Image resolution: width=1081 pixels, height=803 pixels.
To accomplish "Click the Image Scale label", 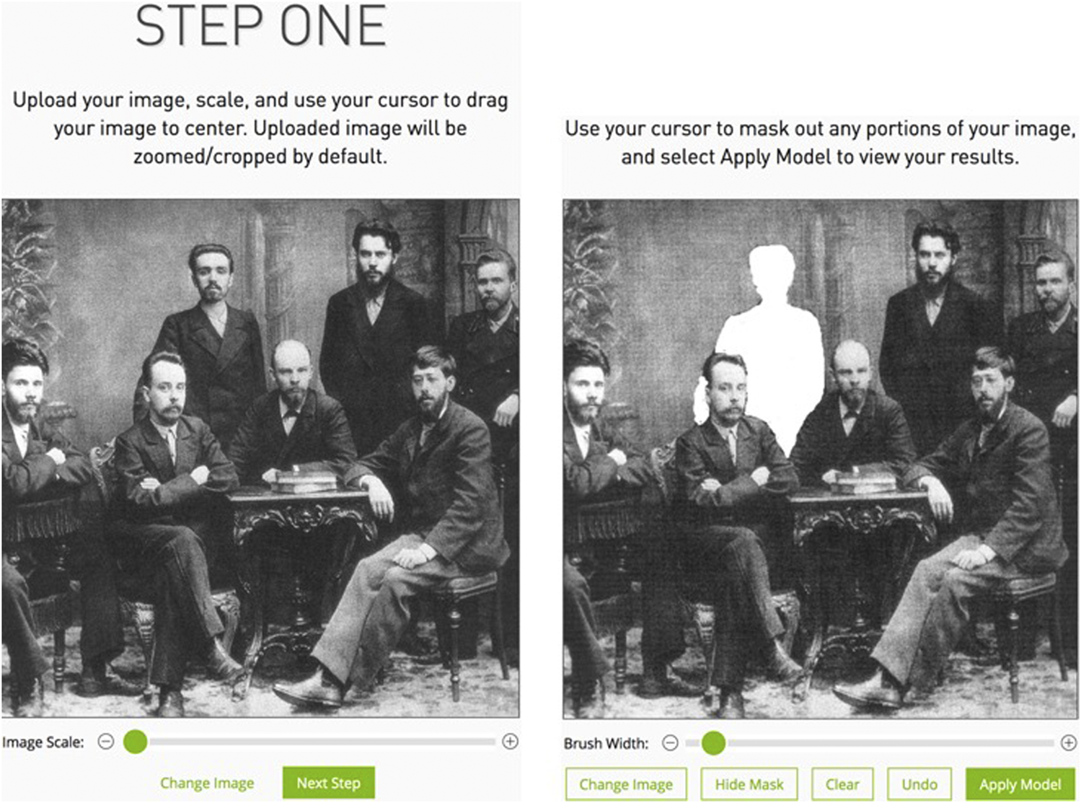I will 43,742.
